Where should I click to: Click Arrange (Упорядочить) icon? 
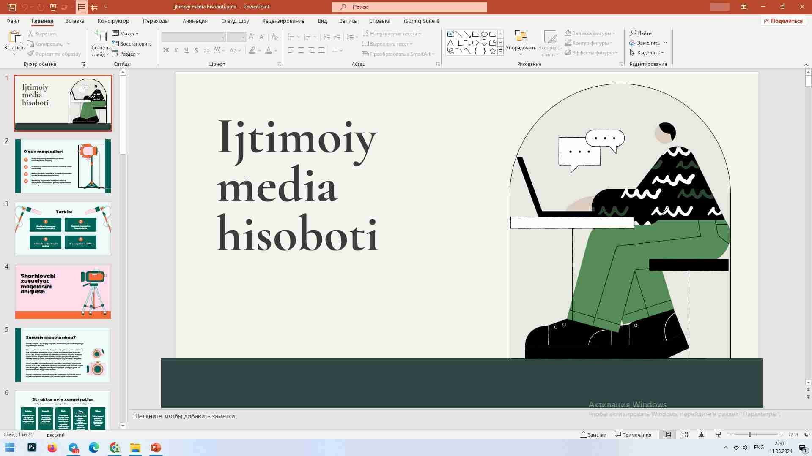[521, 37]
